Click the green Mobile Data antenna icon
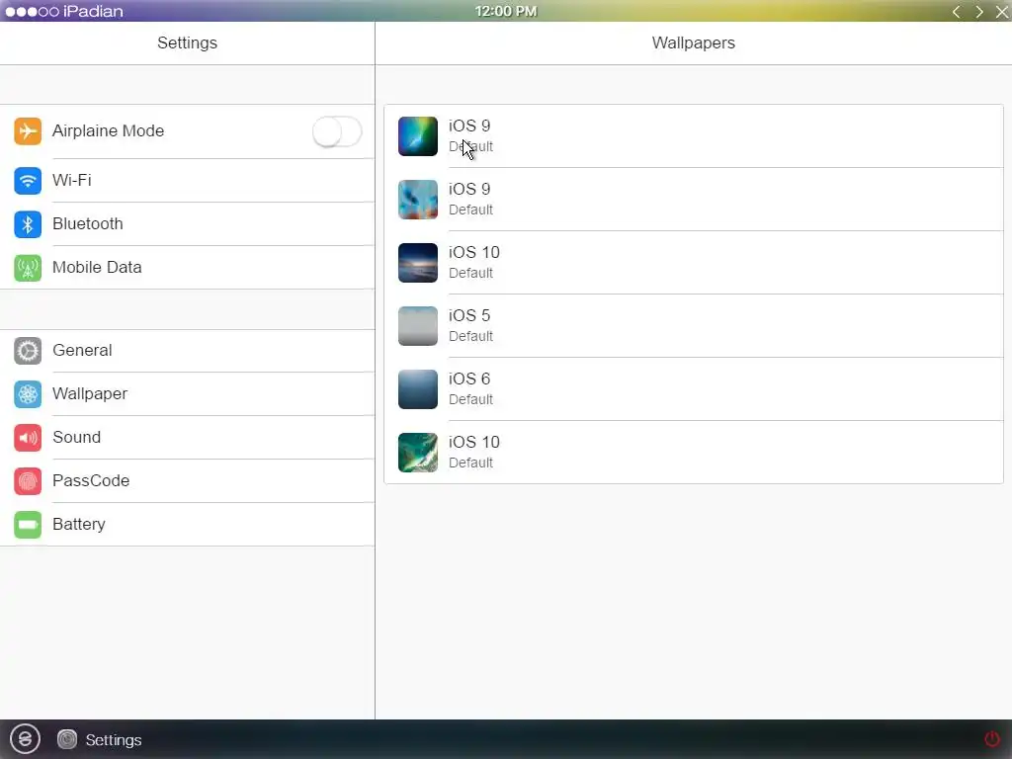The image size is (1012, 759). [x=28, y=268]
